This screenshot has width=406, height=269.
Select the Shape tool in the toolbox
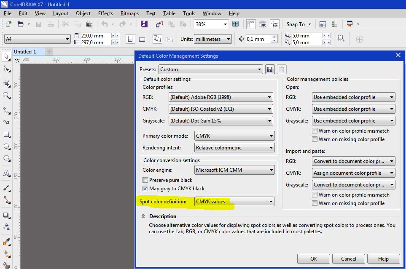tap(6, 69)
